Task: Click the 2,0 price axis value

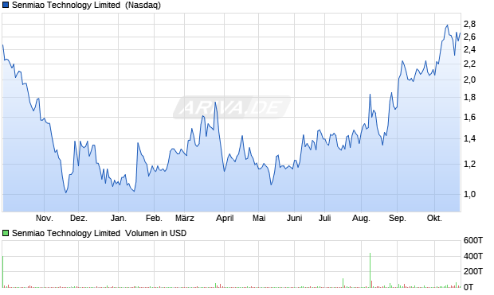Action: (470, 80)
